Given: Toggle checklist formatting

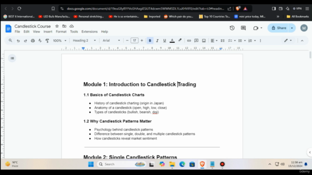Looking at the screenshot, I should [230, 41].
